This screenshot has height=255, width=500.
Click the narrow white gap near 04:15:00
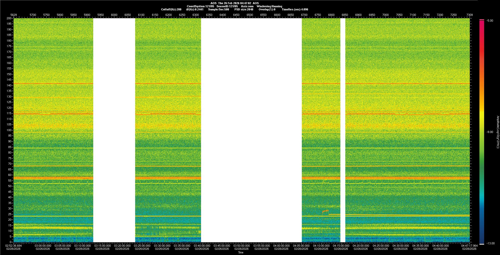point(343,130)
